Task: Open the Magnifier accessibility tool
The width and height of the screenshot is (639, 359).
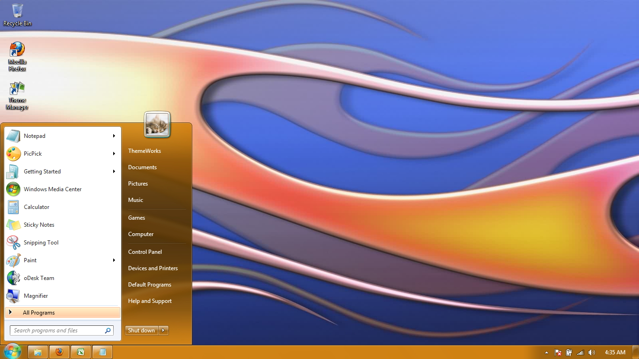Action: click(x=36, y=296)
